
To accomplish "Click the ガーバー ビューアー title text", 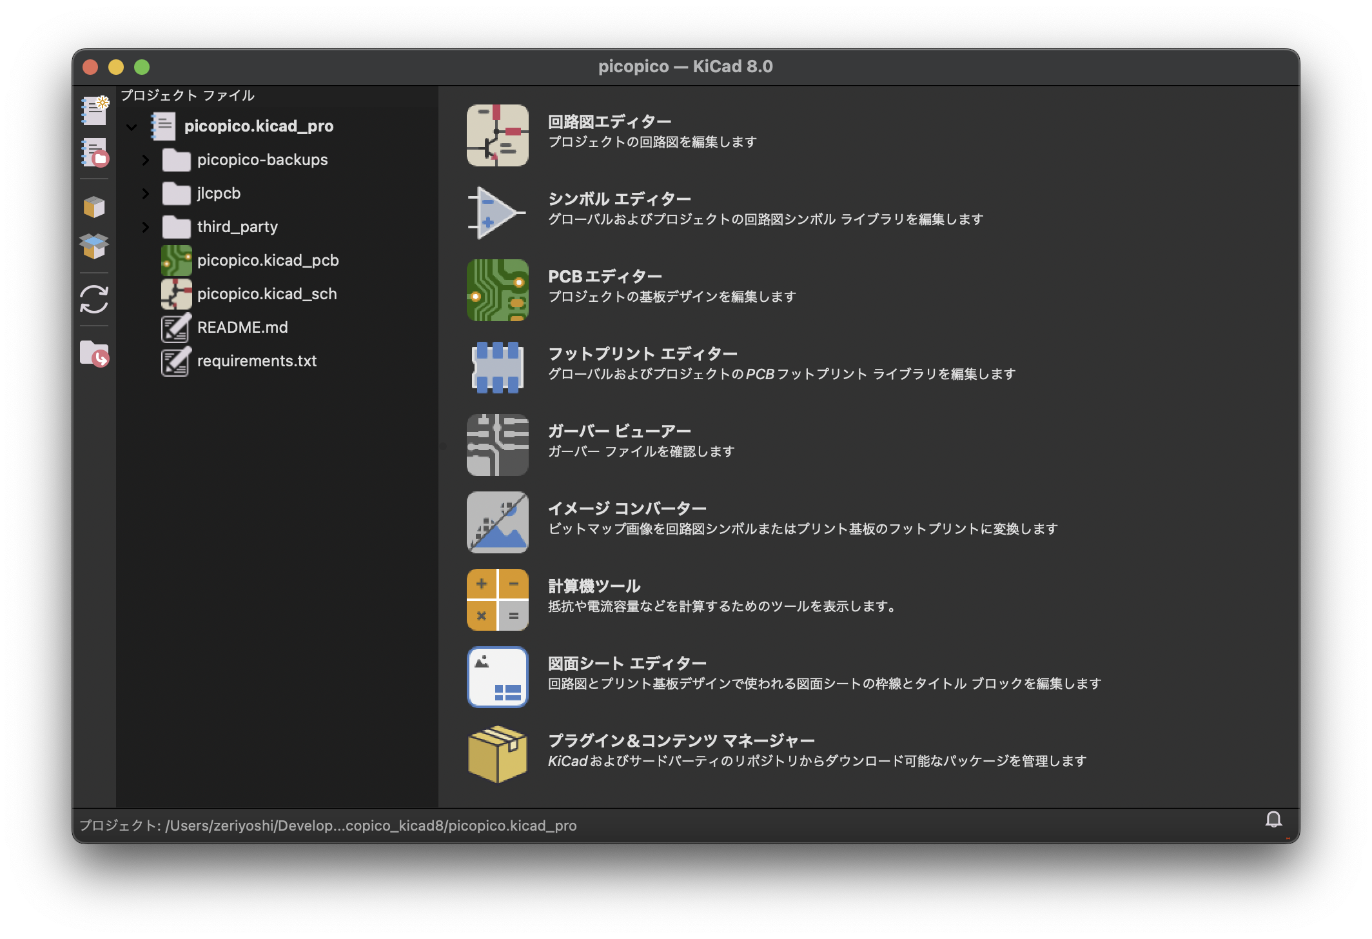I will point(620,431).
